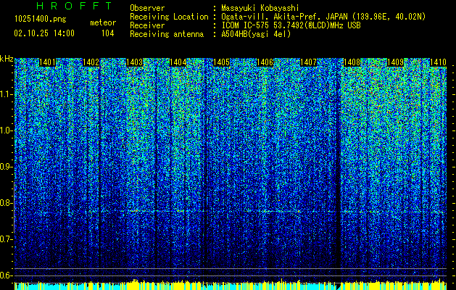
Task: Click the 1402 time marker
Action: point(91,62)
